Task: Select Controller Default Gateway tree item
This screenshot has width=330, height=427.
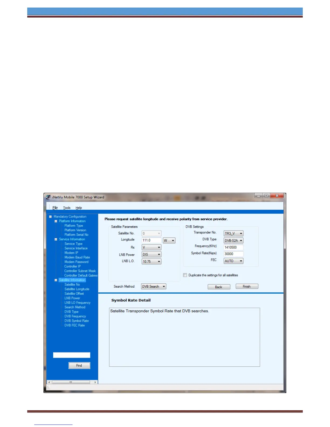Action: (x=81, y=276)
